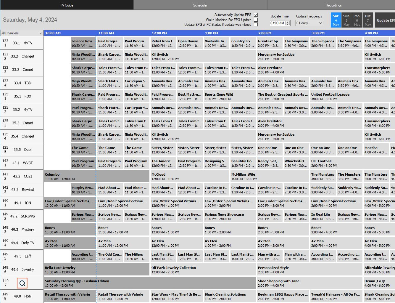Open Personalized Style 2:00 PM program
Viewport: 395px width, 303px height.
[309, 270]
